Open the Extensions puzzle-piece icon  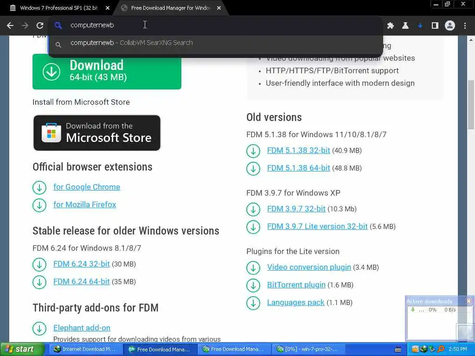click(x=391, y=26)
